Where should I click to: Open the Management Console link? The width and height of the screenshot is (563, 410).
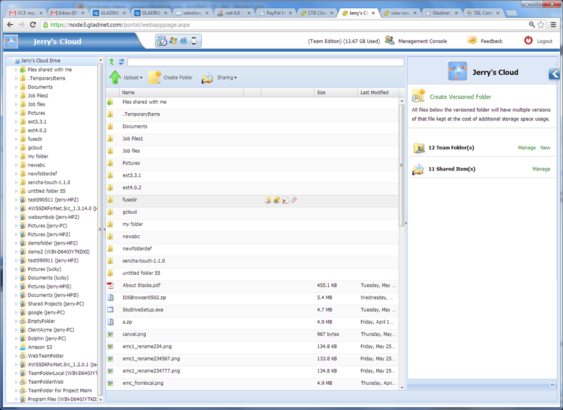(x=422, y=41)
